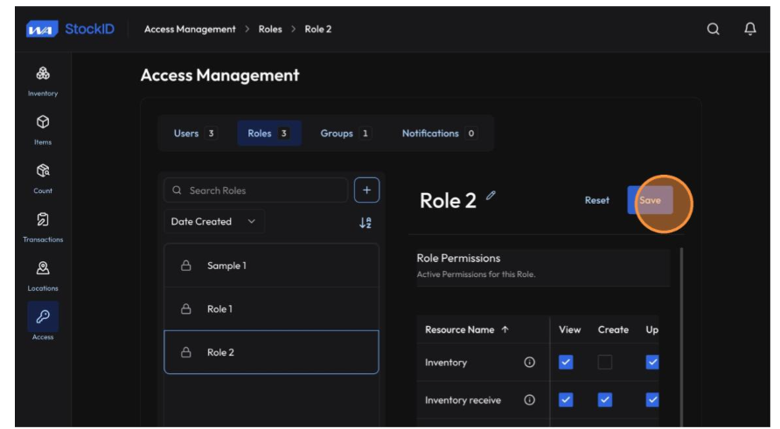Select Role 1 in roles list
The image size is (780, 429).
pos(271,308)
